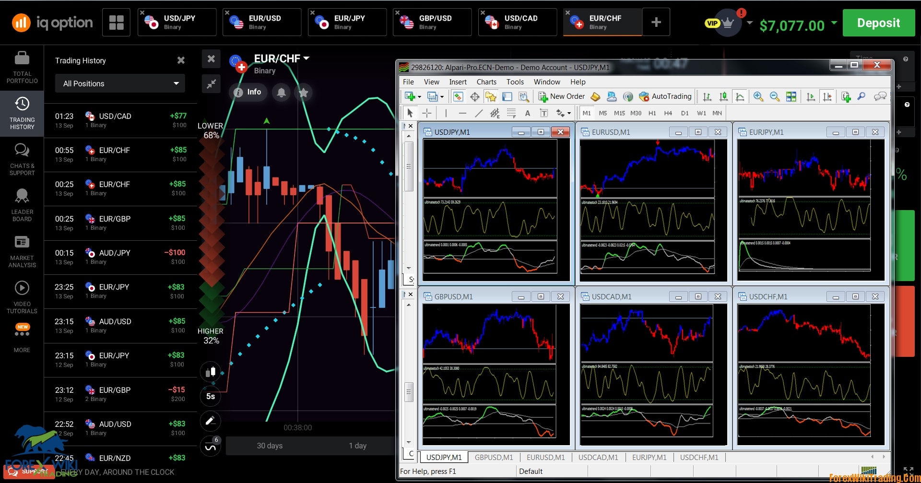Open Video Tutorials in the sidebar
Image resolution: width=921 pixels, height=483 pixels.
22,295
